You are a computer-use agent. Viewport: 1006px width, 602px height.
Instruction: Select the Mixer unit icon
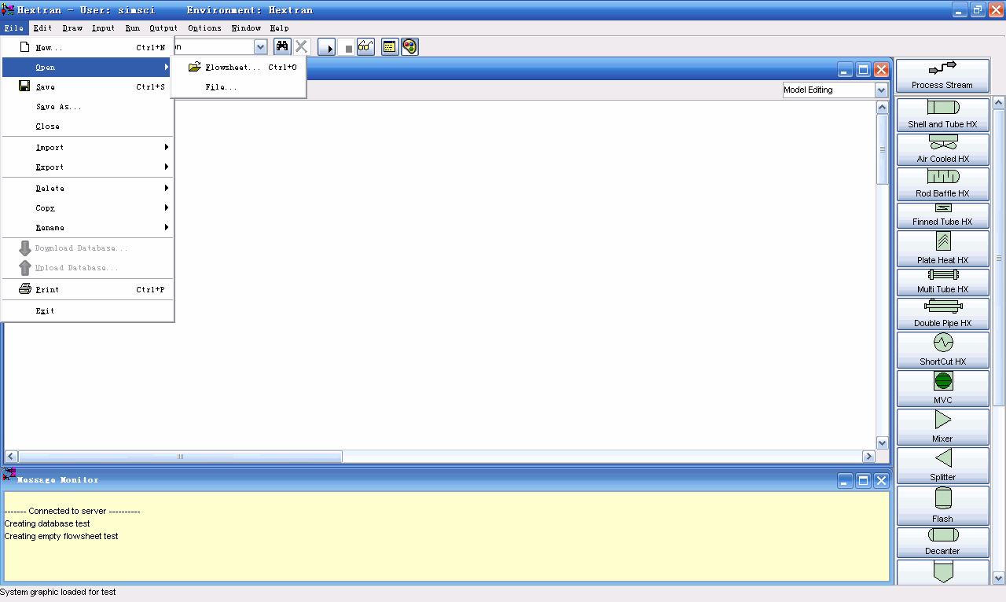(942, 427)
